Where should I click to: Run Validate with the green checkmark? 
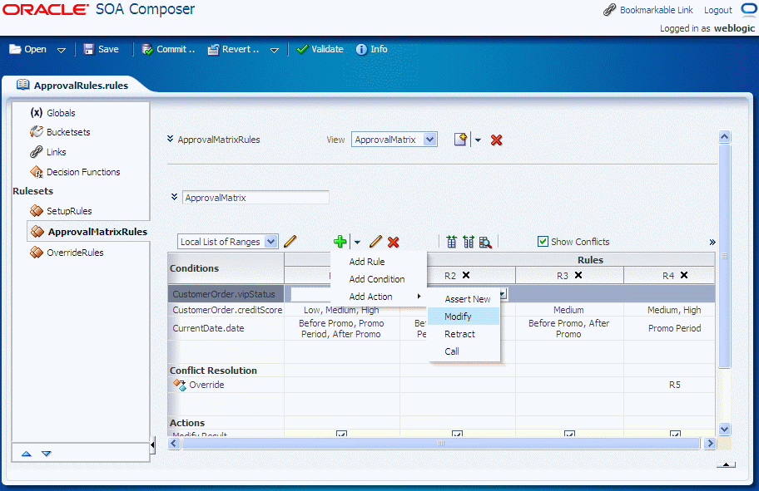320,49
